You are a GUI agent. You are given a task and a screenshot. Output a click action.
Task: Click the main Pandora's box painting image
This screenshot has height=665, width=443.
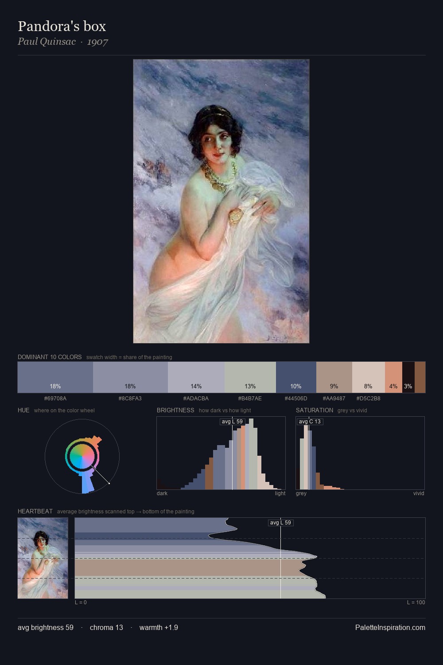tap(221, 201)
